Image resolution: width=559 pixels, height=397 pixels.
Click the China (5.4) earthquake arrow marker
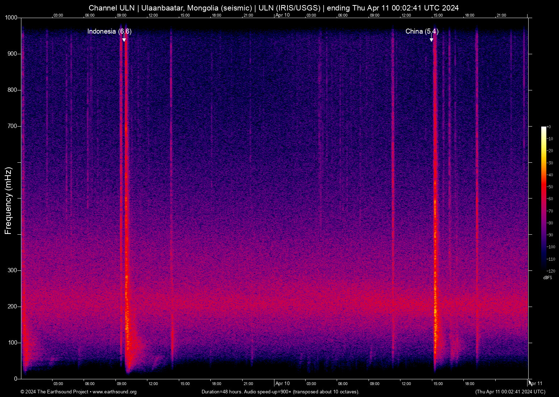(x=432, y=39)
